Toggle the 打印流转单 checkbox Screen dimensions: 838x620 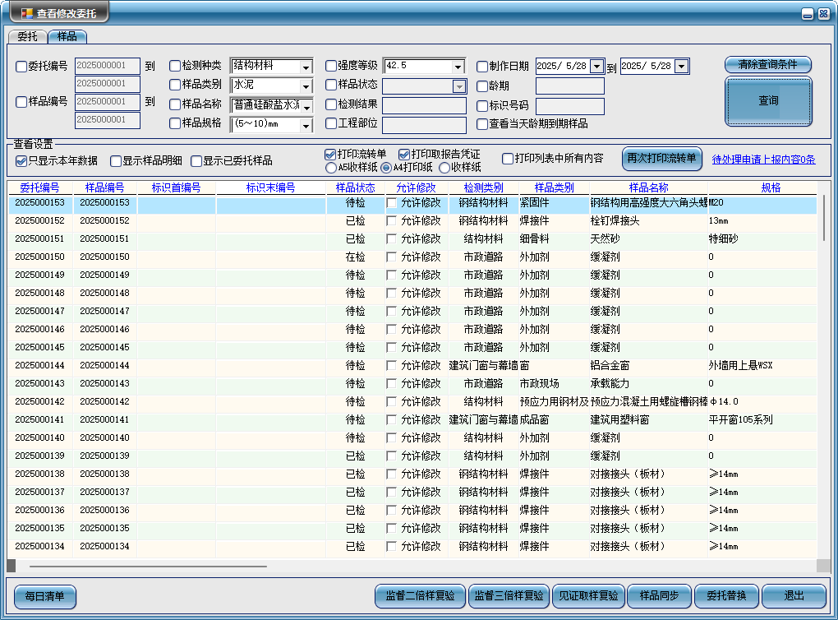330,155
